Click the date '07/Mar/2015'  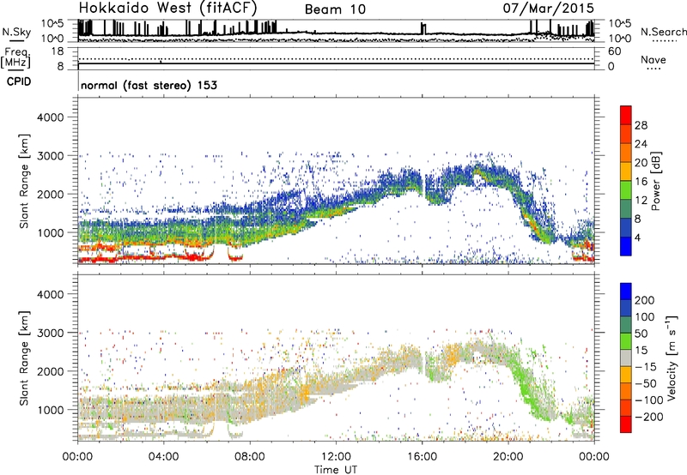[549, 9]
